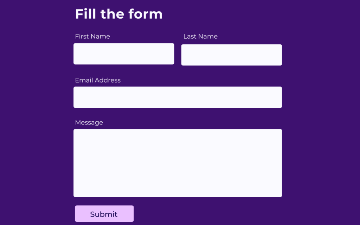The height and width of the screenshot is (225, 360).
Task: Focus the wide Email Address text box
Action: 178,97
